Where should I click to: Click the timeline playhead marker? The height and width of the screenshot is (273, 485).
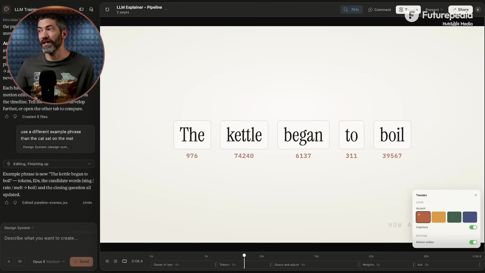[x=244, y=255]
